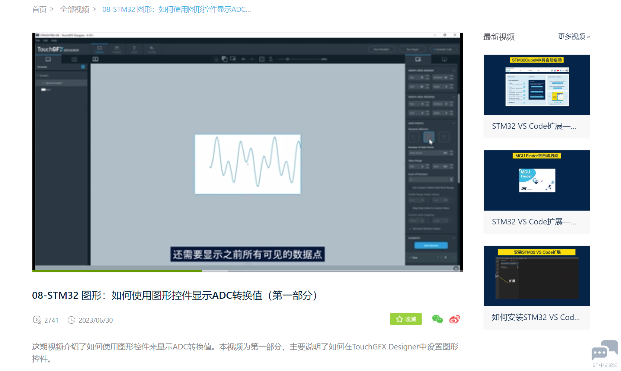The height and width of the screenshot is (371, 621).
Task: Open the 全部视频 breadcrumb link
Action: click(x=74, y=9)
